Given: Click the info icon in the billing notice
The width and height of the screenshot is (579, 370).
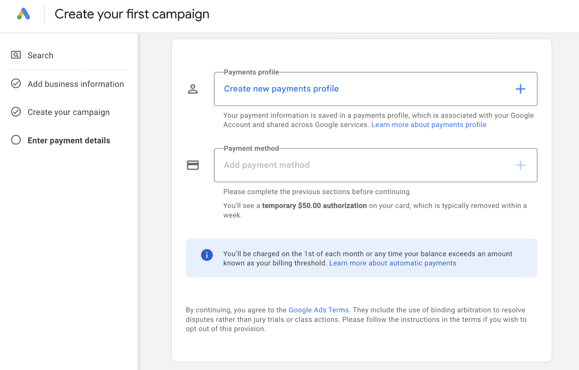Looking at the screenshot, I should 207,255.
